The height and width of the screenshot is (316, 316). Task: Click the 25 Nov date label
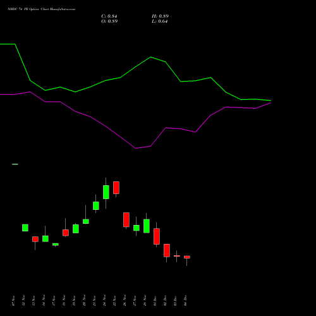tap(115, 301)
